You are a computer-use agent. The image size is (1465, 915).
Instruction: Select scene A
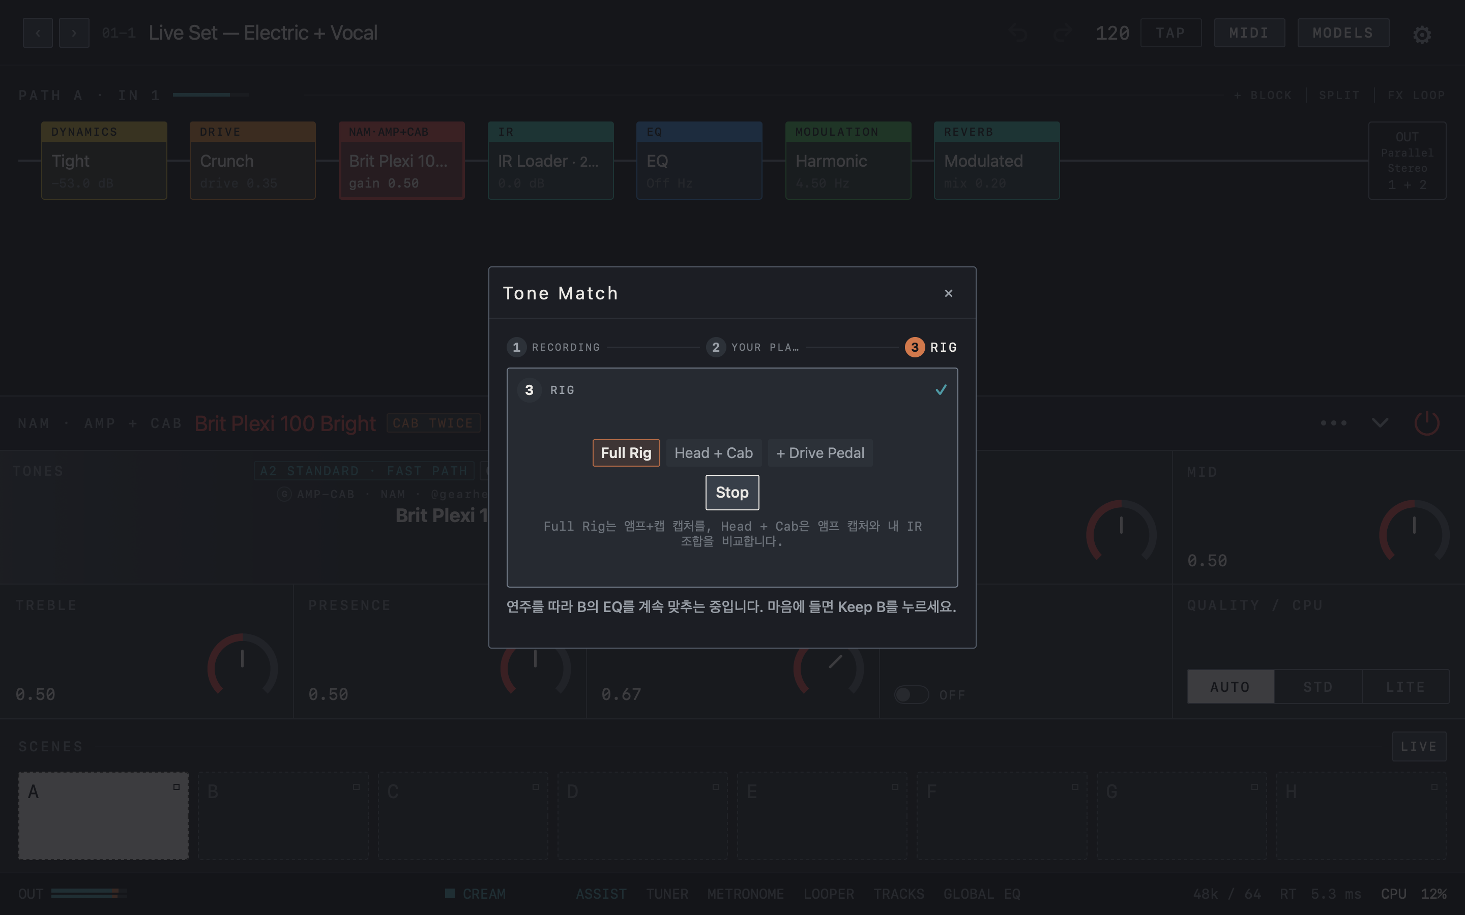(x=104, y=816)
